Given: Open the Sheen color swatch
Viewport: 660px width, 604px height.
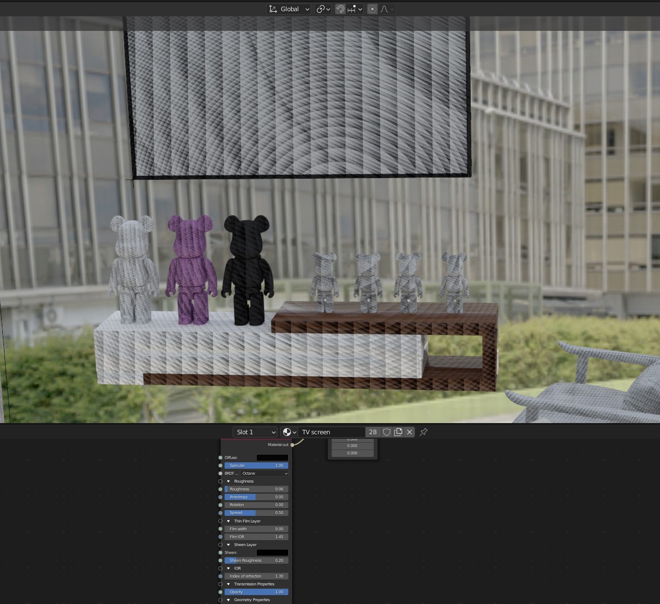Looking at the screenshot, I should click(272, 553).
